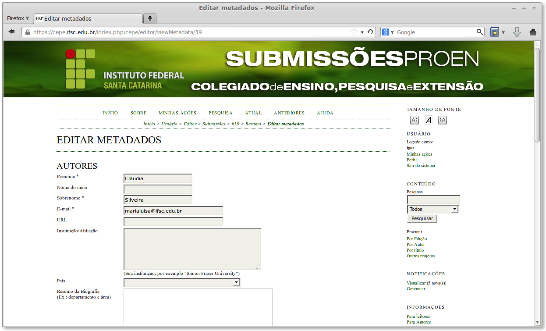
Task: Click the Pesquisar button
Action: (422, 218)
